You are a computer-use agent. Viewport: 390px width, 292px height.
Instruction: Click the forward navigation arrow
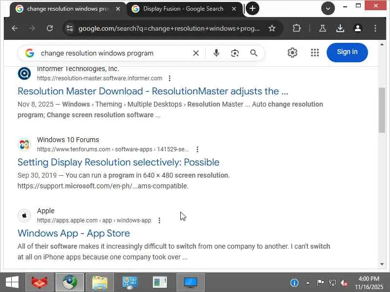coord(32,28)
